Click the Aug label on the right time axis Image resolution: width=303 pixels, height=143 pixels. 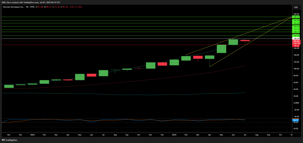point(257,135)
